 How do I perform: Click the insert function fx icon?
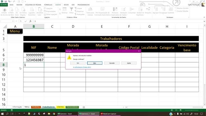point(30,21)
